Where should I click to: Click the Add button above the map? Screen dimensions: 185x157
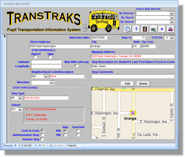point(127,84)
